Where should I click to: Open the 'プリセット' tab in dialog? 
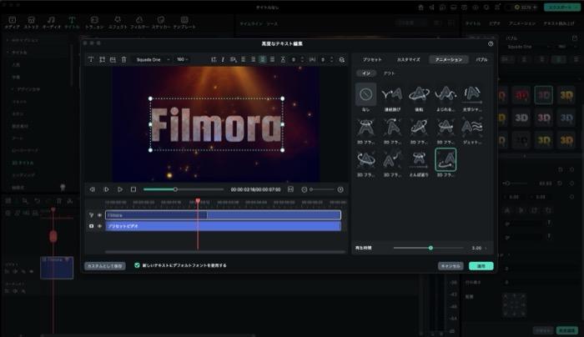coord(372,59)
